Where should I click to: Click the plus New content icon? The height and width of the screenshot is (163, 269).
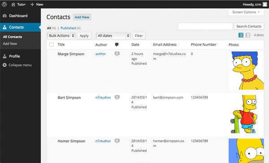point(32,4)
